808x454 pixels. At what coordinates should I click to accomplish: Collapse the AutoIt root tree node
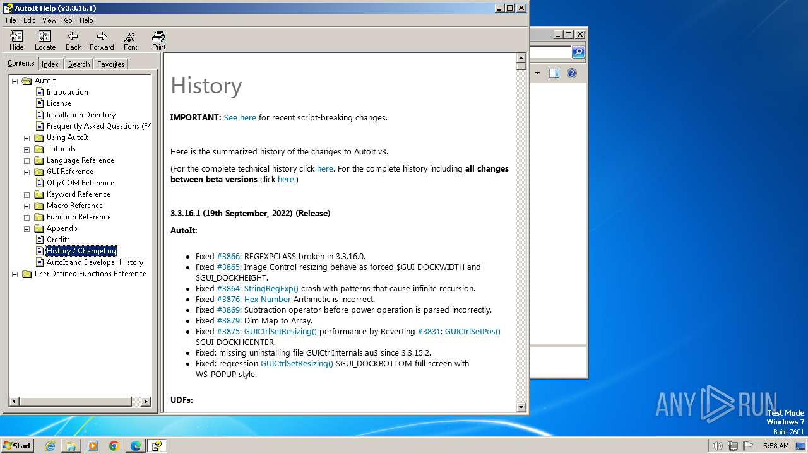point(15,81)
